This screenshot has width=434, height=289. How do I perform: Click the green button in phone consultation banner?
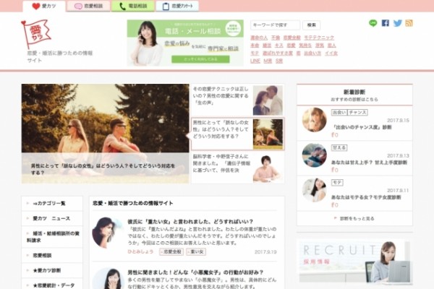(x=200, y=59)
